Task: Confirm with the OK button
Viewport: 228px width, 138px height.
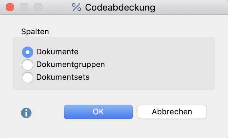Action: click(x=98, y=112)
